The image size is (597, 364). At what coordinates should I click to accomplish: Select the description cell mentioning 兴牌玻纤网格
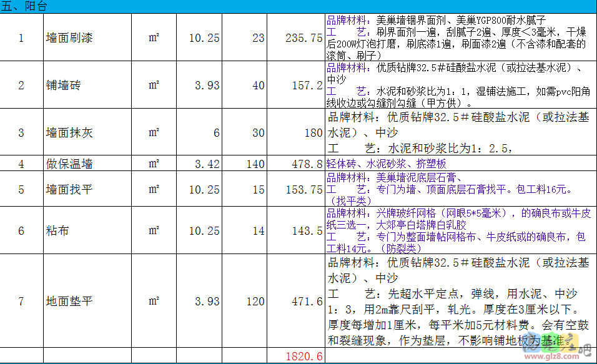[460, 231]
